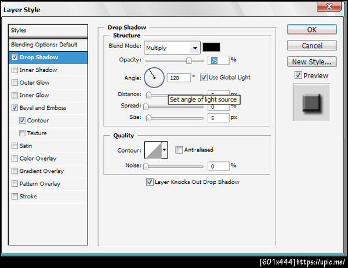The width and height of the screenshot is (348, 268).
Task: Click the Size value field
Action: click(219, 118)
